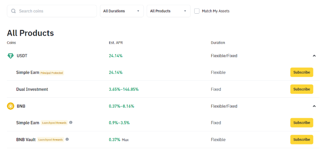
Task: Subscribe to USDT Dual Investment
Action: (x=301, y=89)
